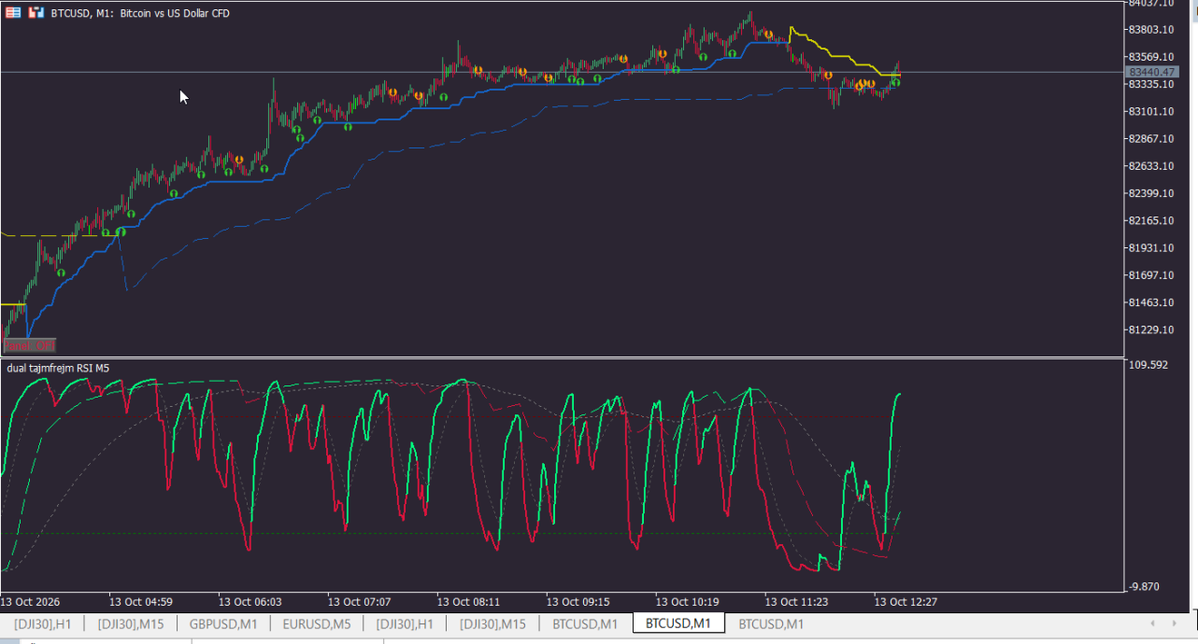Click the tab bar scroll-left arrow
1198x644 pixels.
click(x=1150, y=623)
